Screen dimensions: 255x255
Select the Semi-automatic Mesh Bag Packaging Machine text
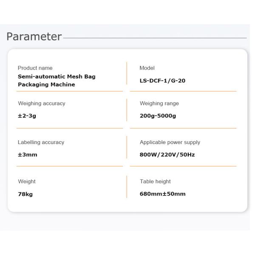[57, 80]
